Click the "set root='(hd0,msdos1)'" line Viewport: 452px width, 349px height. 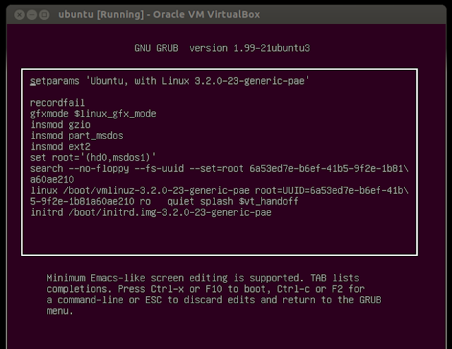coord(93,157)
